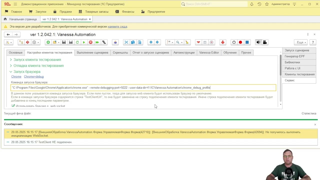The height and width of the screenshot is (180, 320).
Task: Click the save-as double floppy icon
Action: (x=71, y=42)
